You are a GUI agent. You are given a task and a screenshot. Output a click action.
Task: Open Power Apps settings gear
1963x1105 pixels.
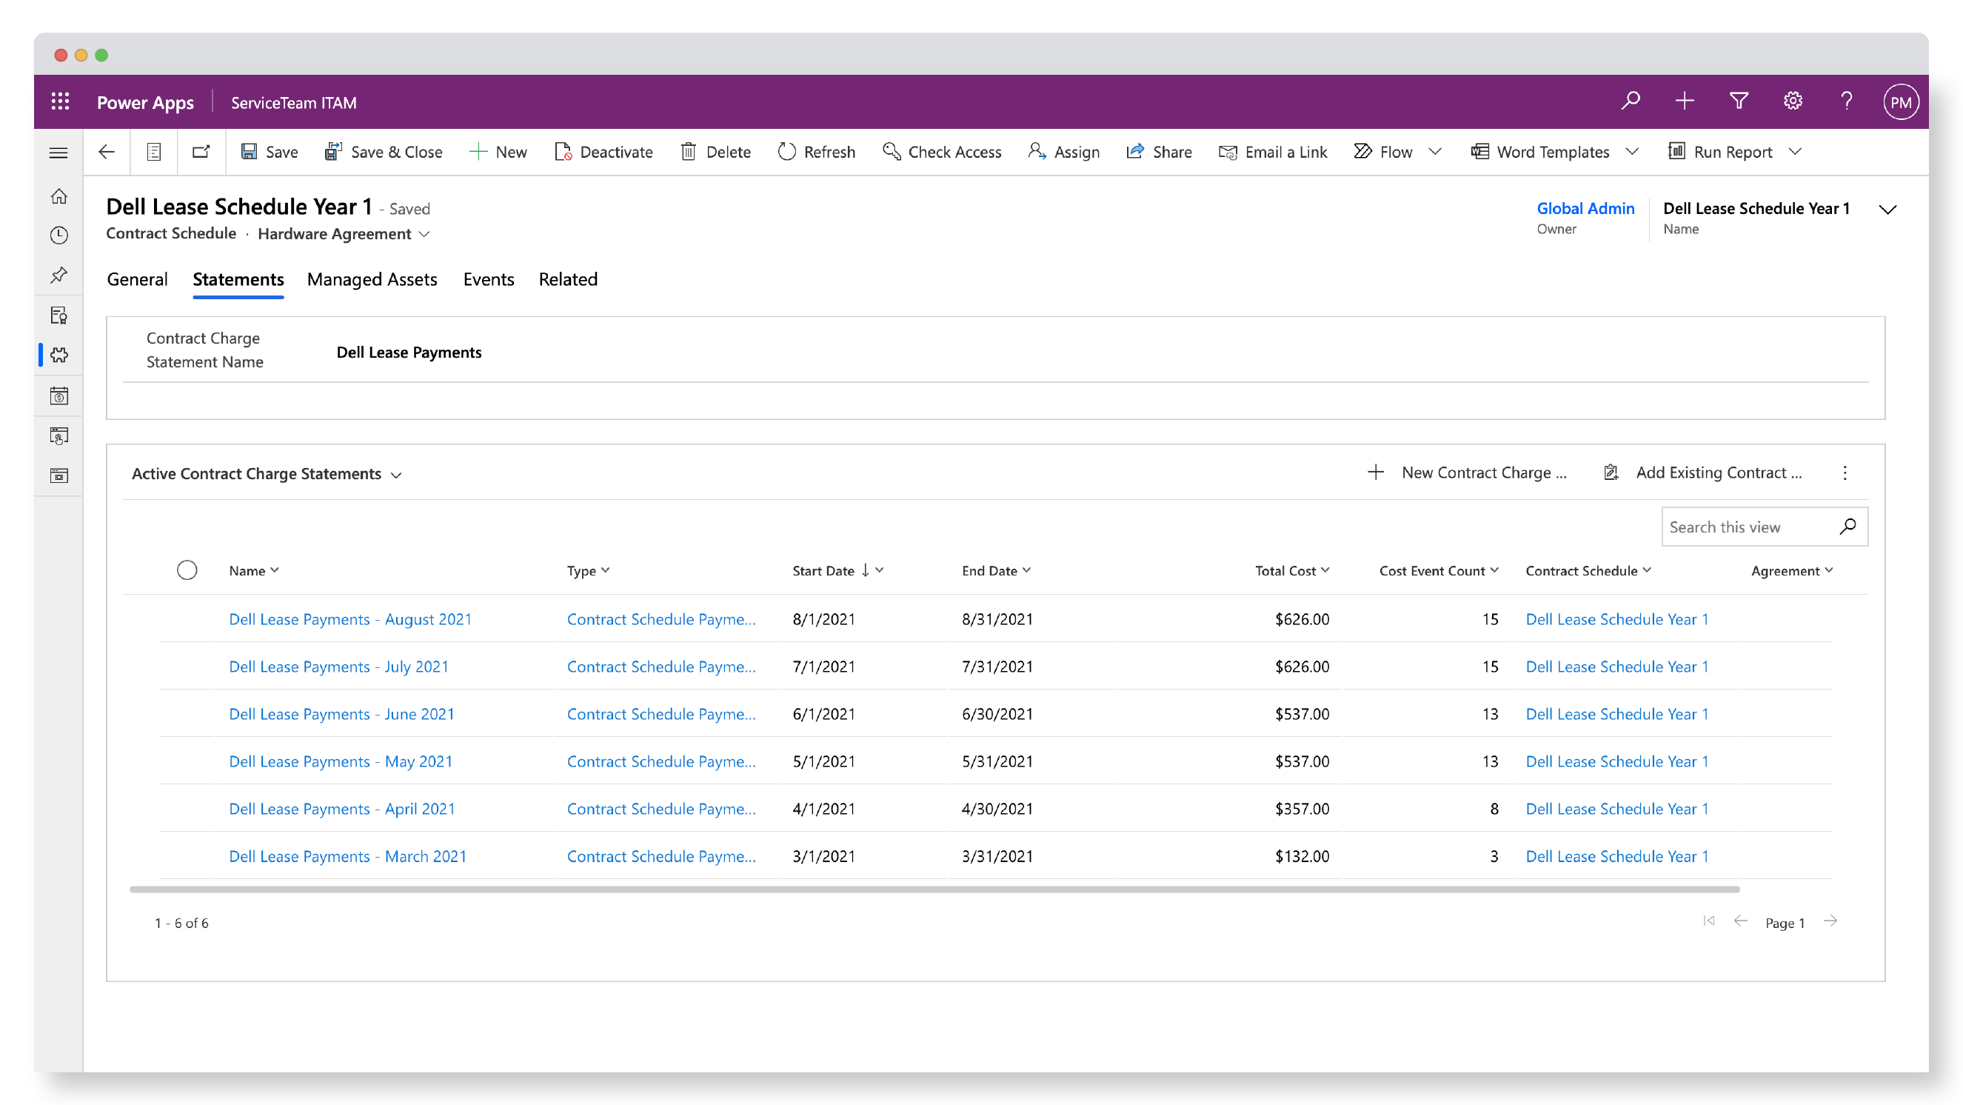[1792, 101]
